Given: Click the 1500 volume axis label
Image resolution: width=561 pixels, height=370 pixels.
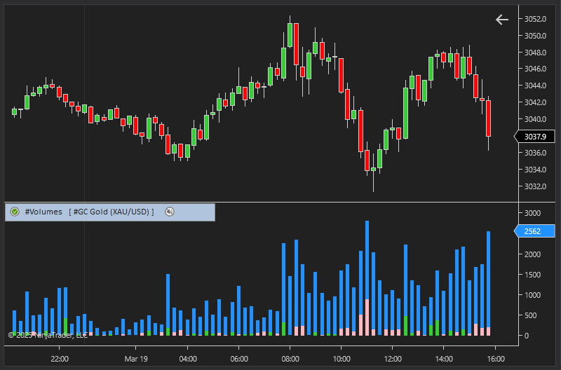Looking at the screenshot, I should tap(532, 275).
